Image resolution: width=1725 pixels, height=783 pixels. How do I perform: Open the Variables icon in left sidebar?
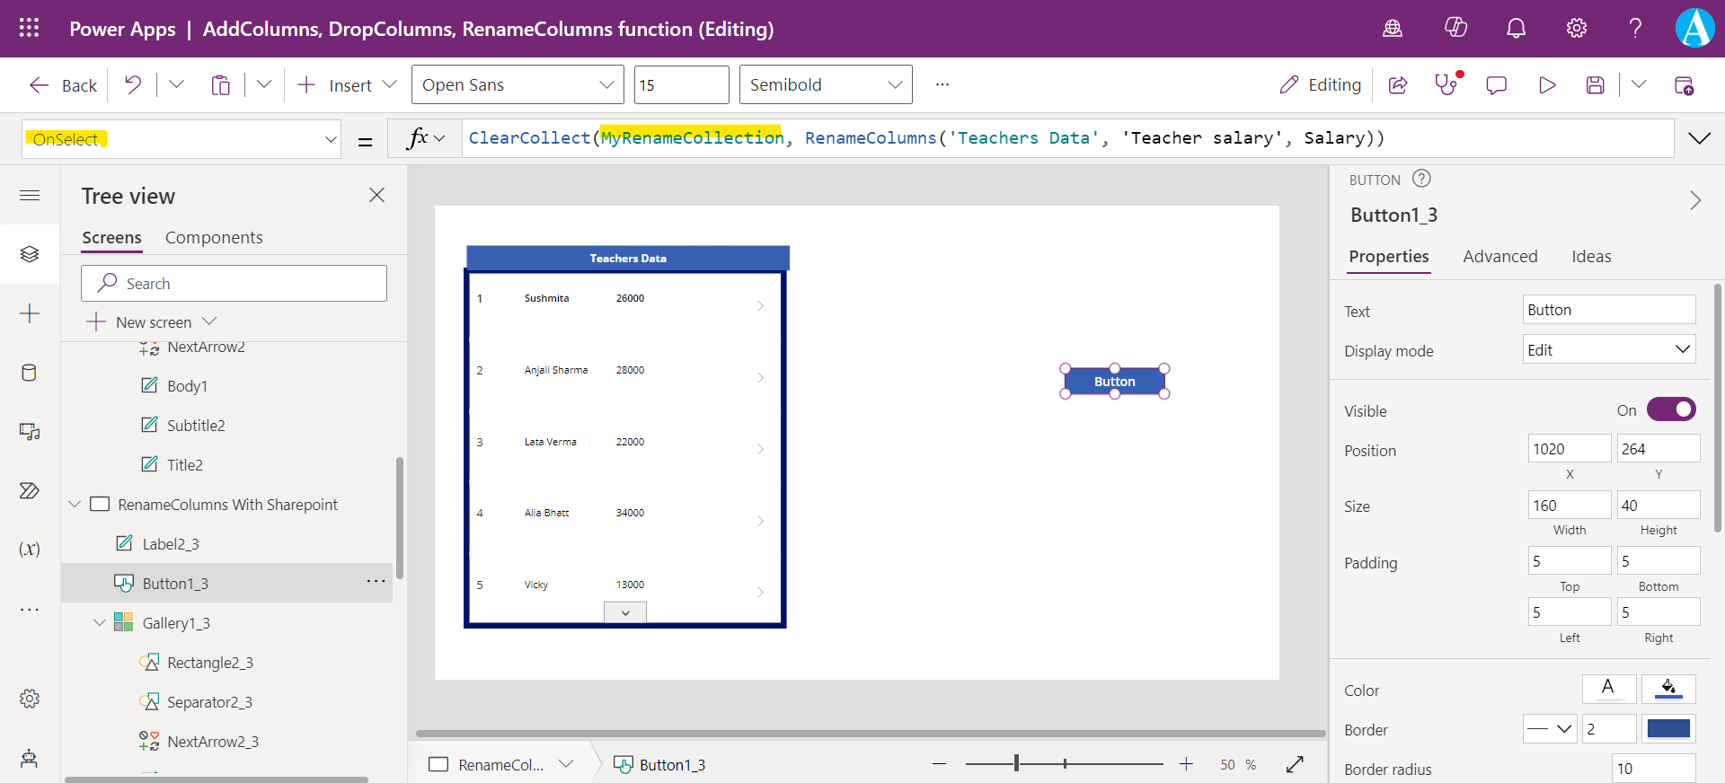click(x=29, y=549)
